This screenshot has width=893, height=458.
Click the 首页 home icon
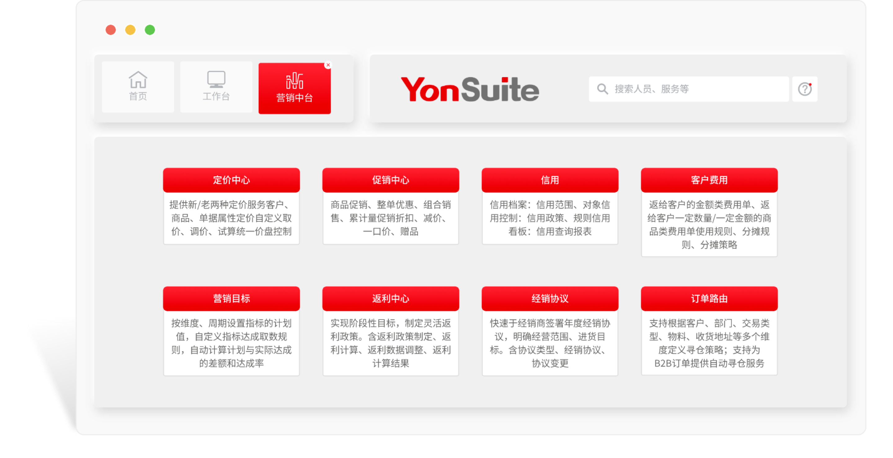tap(138, 80)
